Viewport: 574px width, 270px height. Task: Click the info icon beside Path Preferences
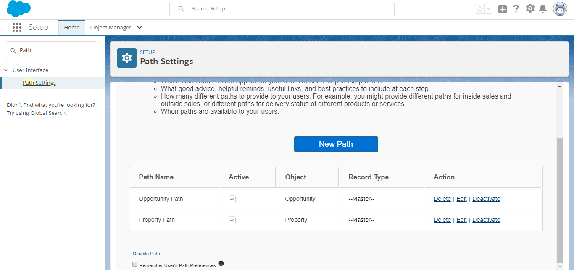[x=221, y=263]
